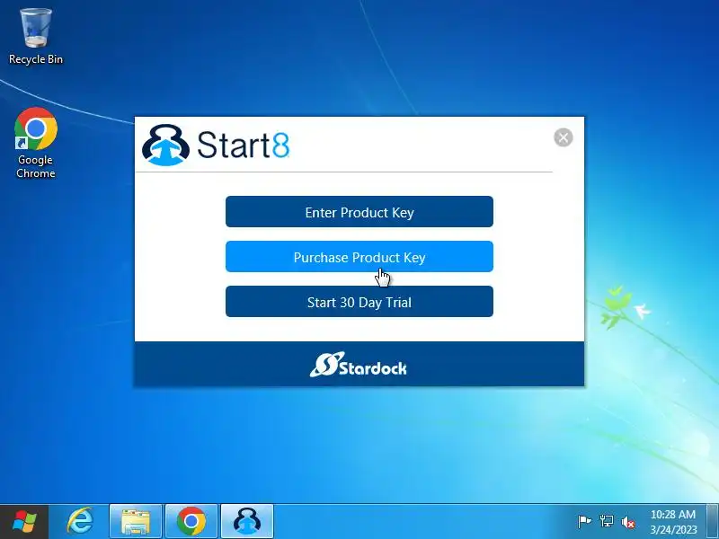Select the Google Chrome desktop shortcut
This screenshot has width=719, height=539.
36,143
